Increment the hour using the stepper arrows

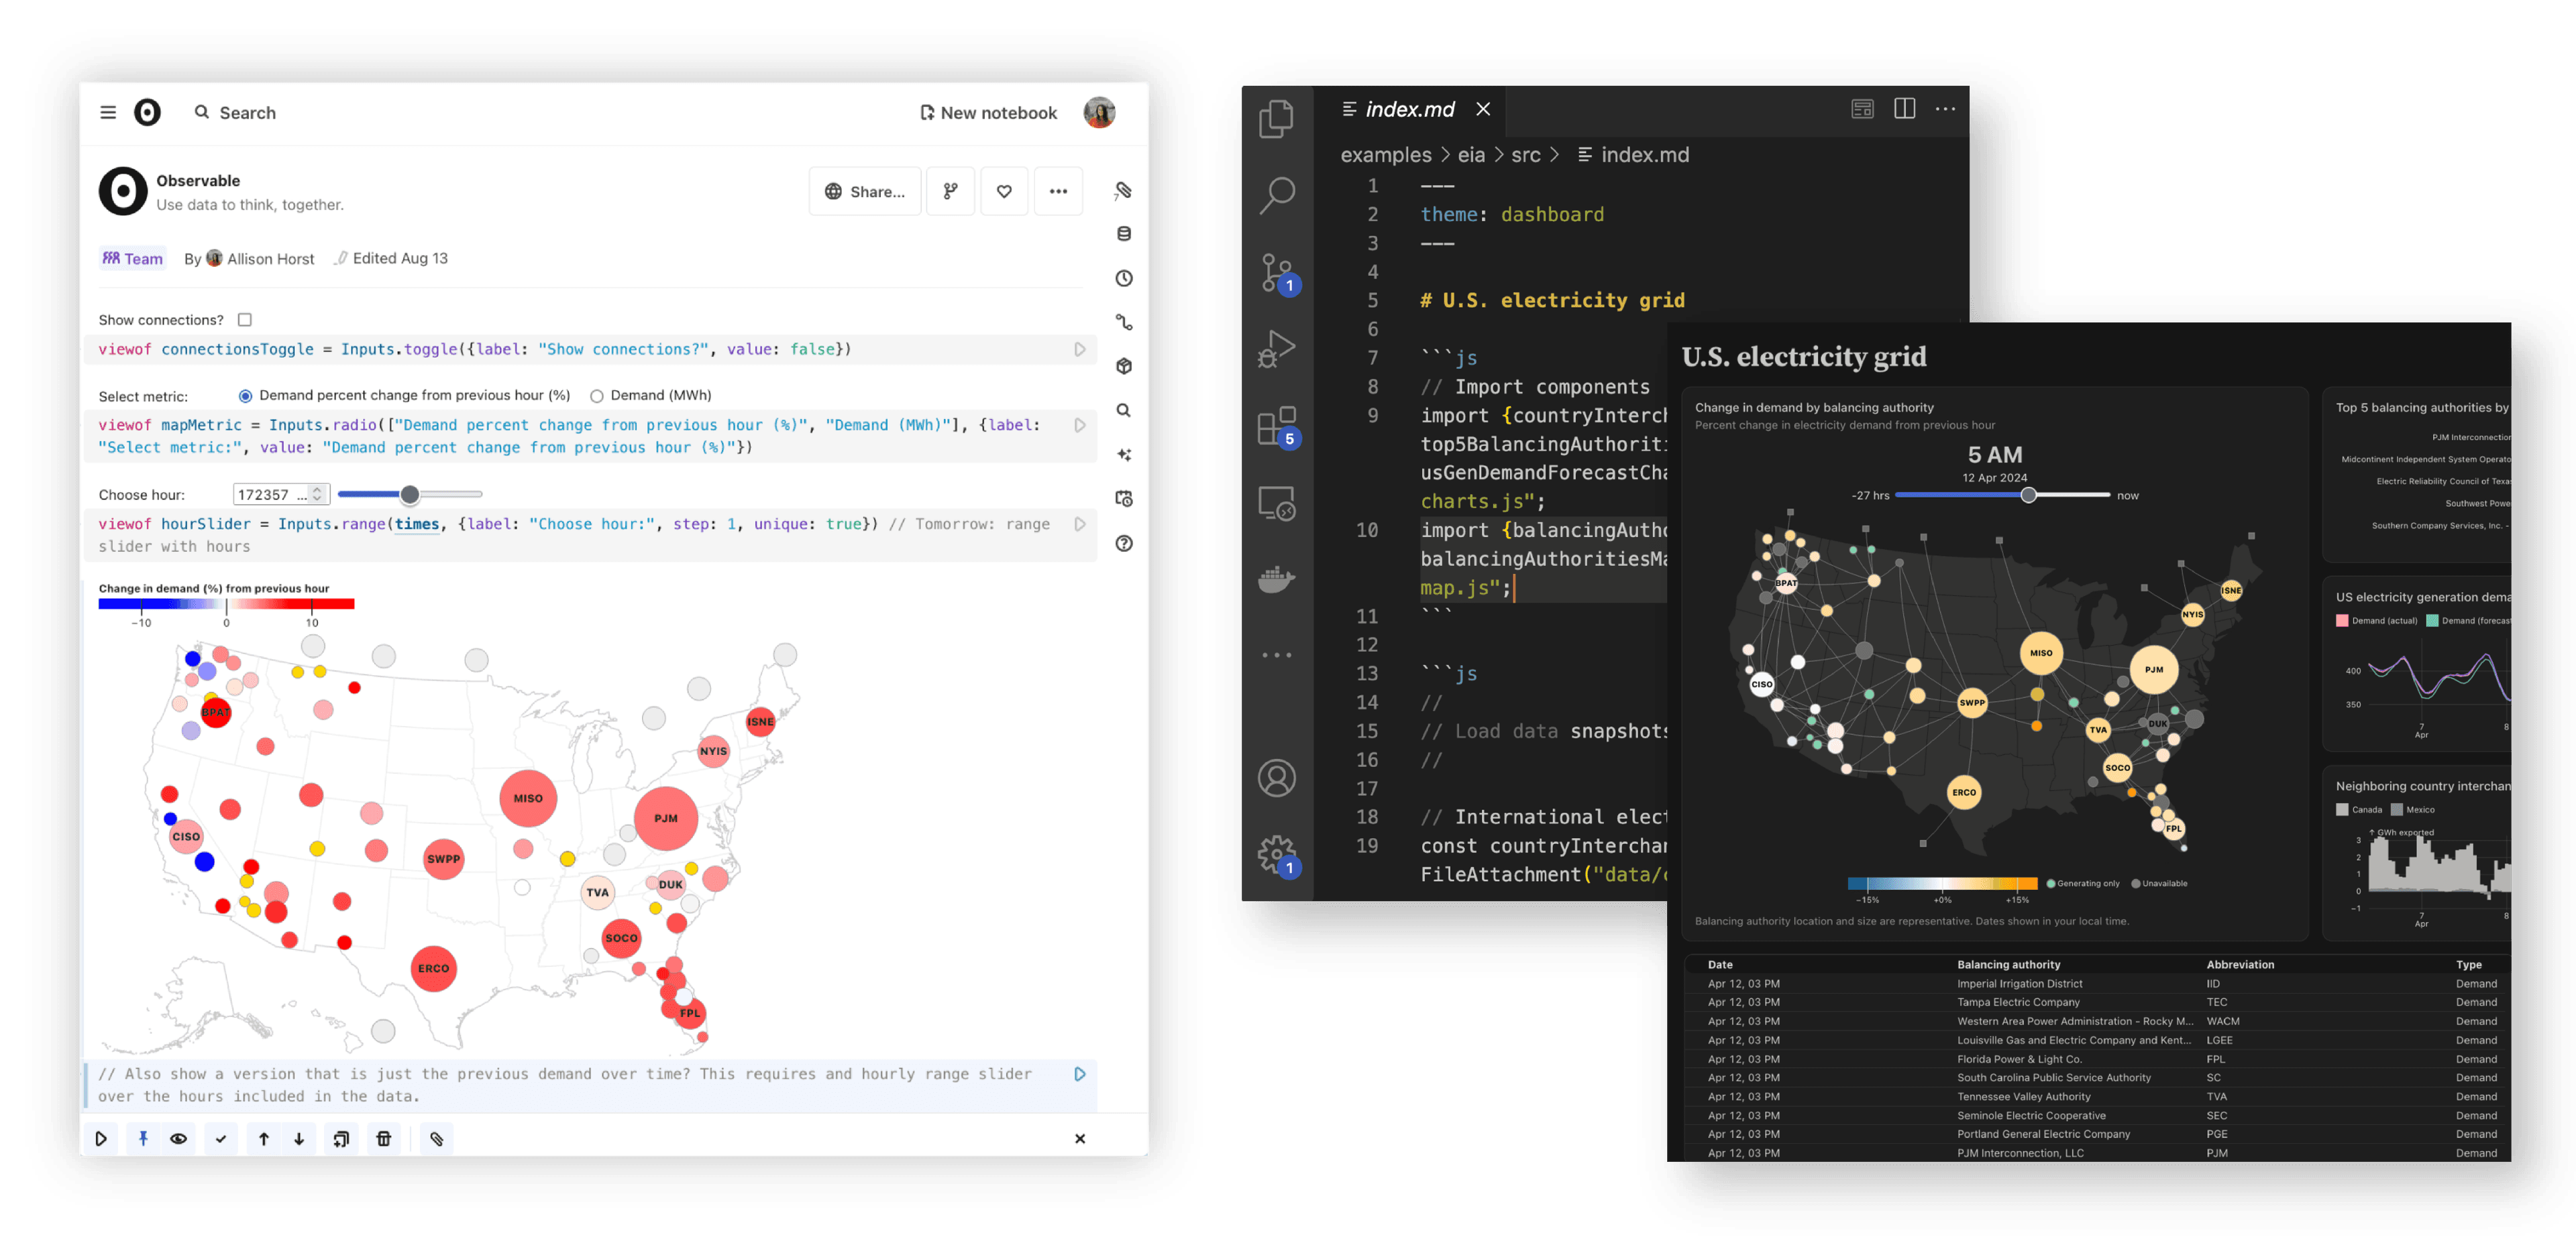(317, 493)
